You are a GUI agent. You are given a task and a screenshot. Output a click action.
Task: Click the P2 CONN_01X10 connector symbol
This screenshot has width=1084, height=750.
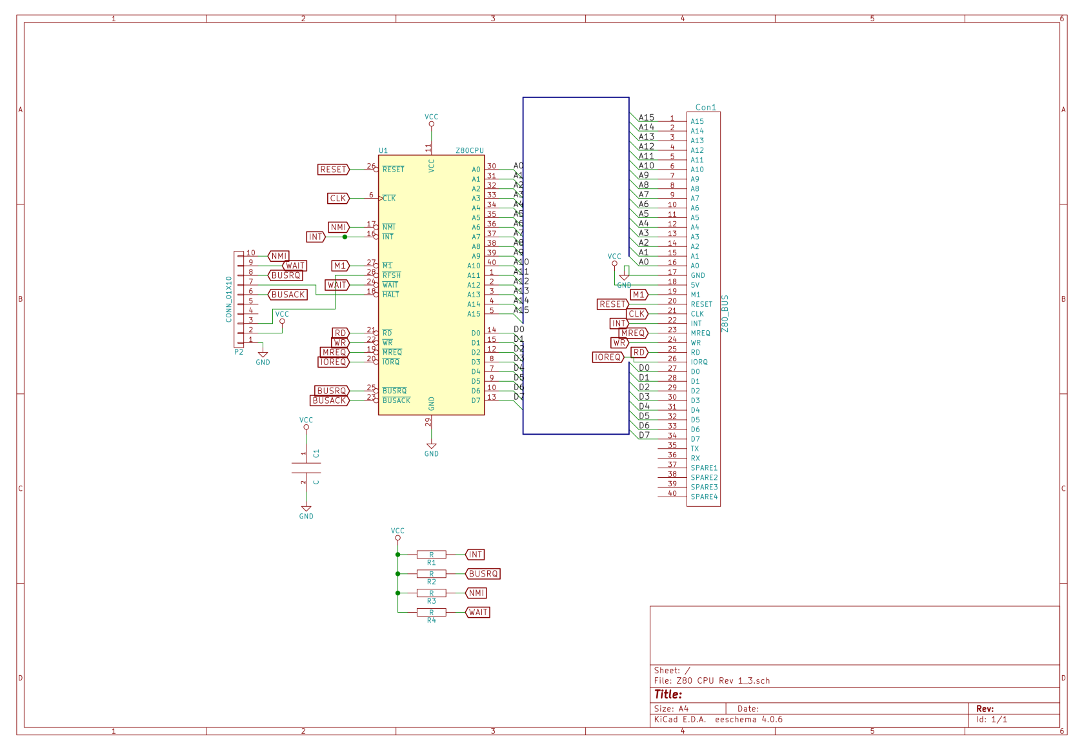pos(240,300)
